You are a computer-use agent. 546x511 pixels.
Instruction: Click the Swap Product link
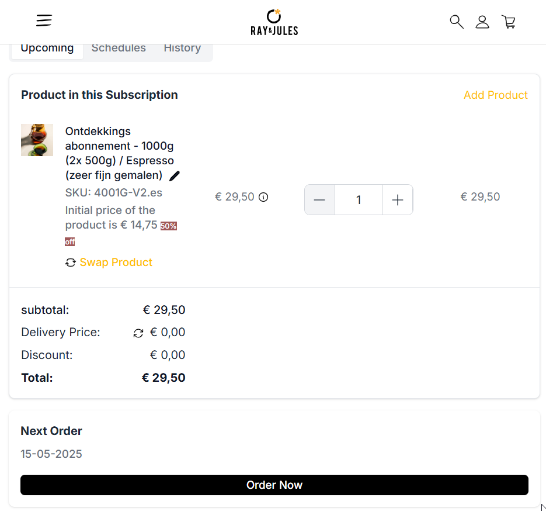pos(116,263)
